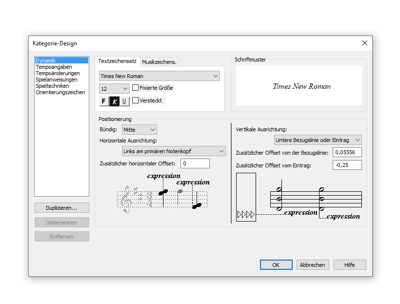Open Hilfe
This screenshot has height=304, width=400.
[x=349, y=265]
